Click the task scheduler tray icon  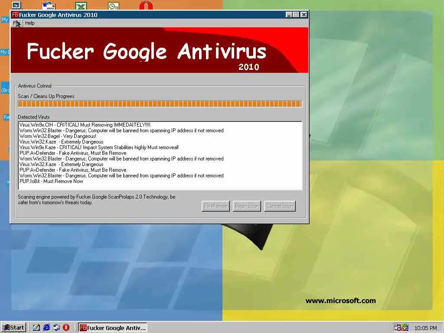point(398,328)
